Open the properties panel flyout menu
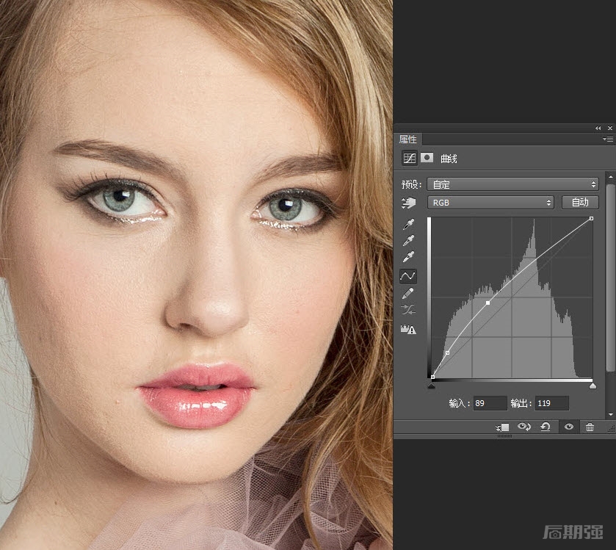This screenshot has width=616, height=550. tap(607, 139)
